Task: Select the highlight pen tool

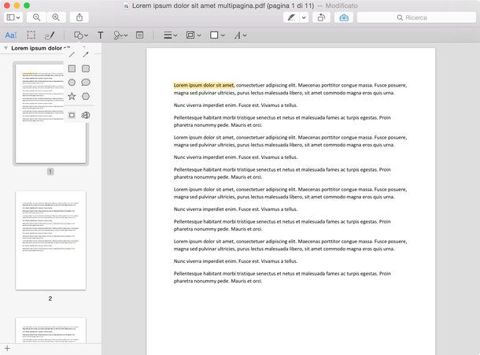Action: 291,17
